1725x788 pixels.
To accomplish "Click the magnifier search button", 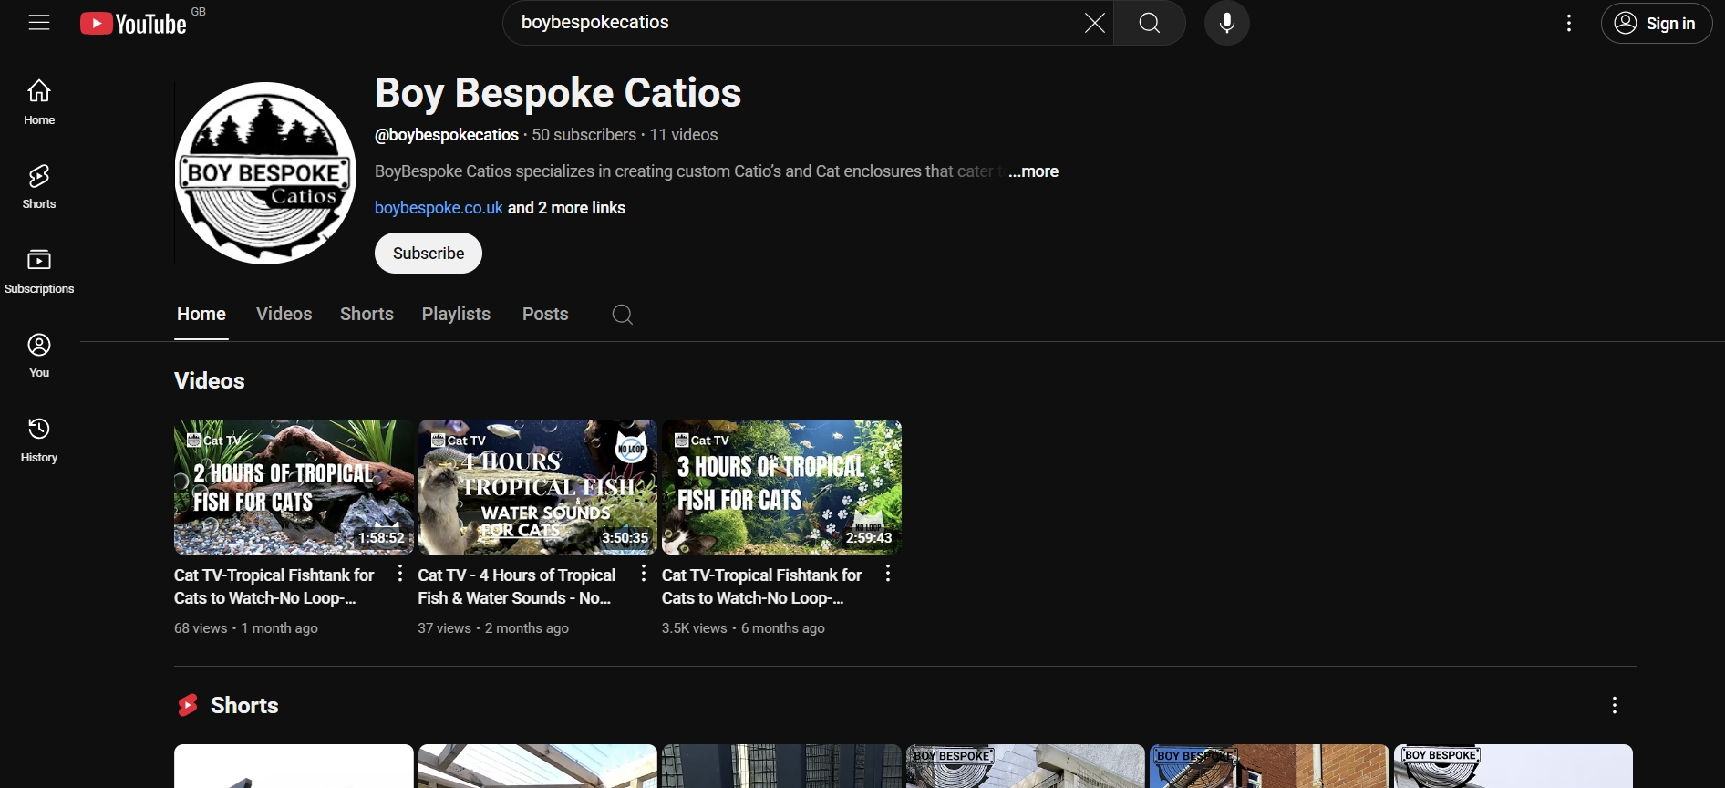I will pyautogui.click(x=1150, y=23).
